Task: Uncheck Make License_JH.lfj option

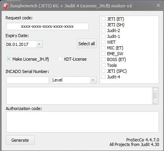Action: 8,59
